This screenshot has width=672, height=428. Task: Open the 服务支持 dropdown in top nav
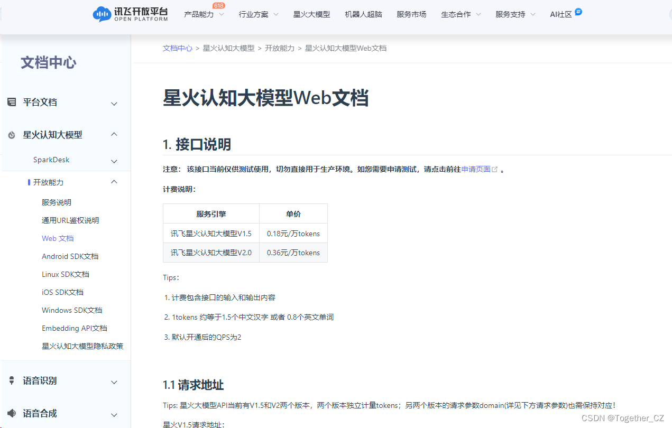(515, 14)
